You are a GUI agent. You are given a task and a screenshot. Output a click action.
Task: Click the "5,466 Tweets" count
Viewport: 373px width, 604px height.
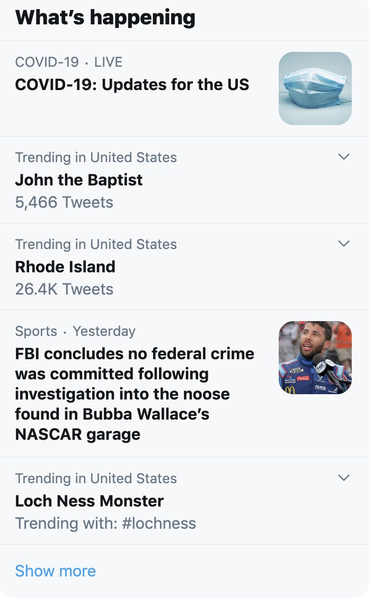(64, 202)
